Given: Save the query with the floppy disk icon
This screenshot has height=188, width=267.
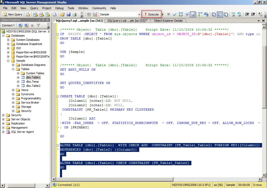Looking at the screenshot, I should click(69, 15).
